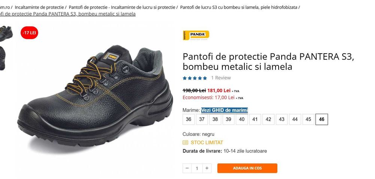The width and height of the screenshot is (375, 179).
Task: Click the stock status list icon
Action: 185,143
